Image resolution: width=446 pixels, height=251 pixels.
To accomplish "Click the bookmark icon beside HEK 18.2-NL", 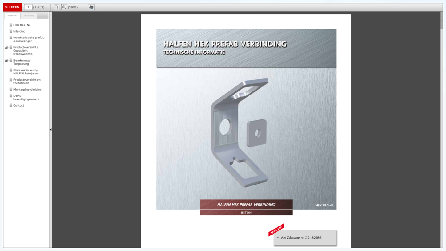I will [x=11, y=25].
